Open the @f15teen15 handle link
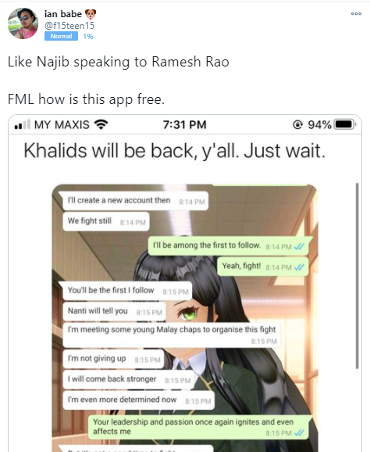The height and width of the screenshot is (452, 370). point(69,26)
